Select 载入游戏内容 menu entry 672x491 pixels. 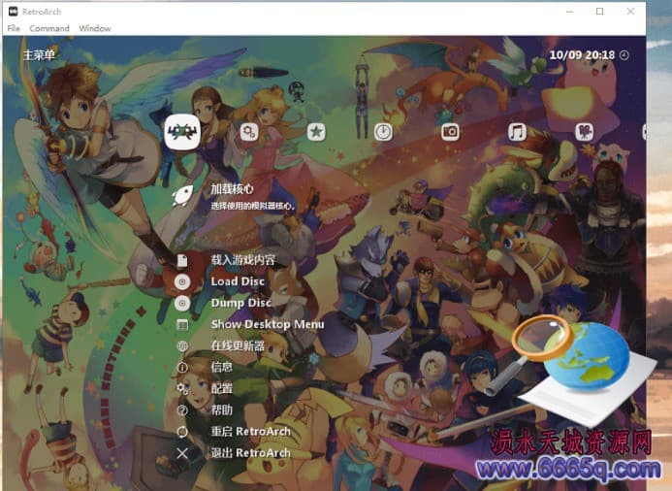click(242, 260)
